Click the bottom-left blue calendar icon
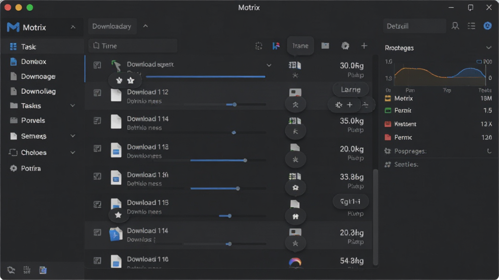This screenshot has width=499, height=280. (x=43, y=270)
